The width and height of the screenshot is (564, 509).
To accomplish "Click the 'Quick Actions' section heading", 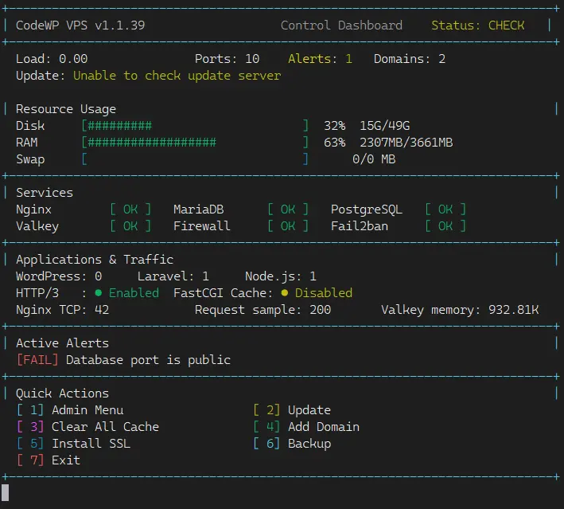I will [x=62, y=393].
